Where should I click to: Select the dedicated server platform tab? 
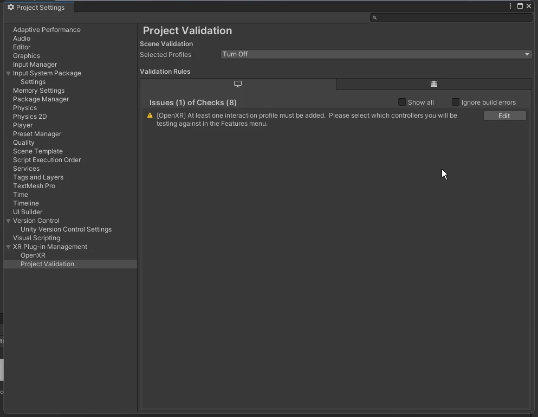click(433, 84)
